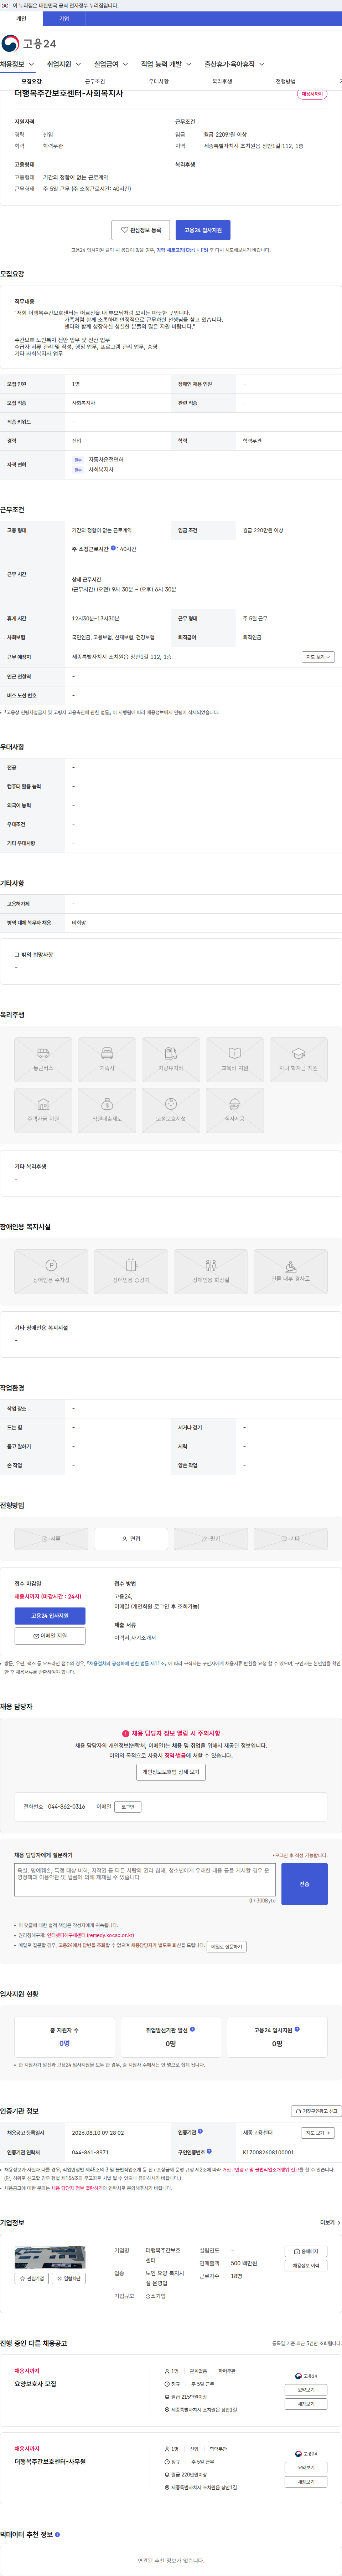
Task: Click the 채용정보 이력 button
Action: 306,2266
